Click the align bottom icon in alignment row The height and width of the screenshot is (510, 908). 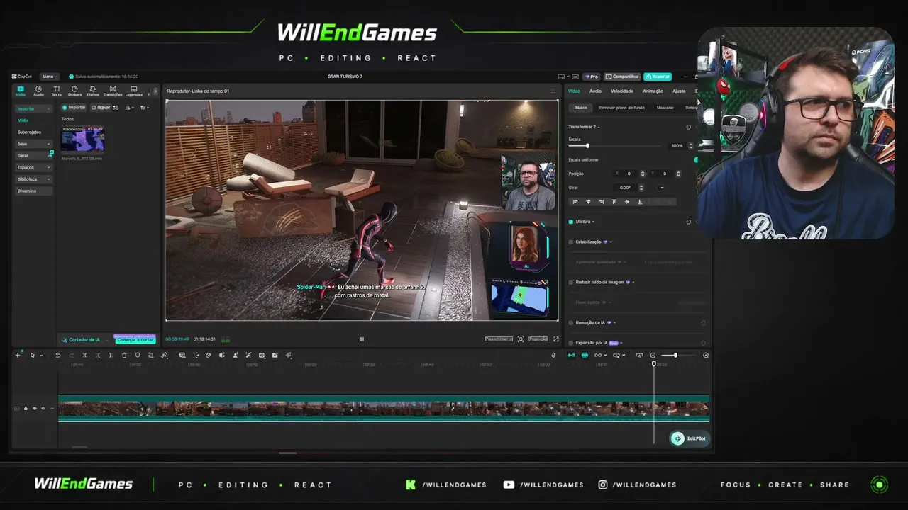640,202
